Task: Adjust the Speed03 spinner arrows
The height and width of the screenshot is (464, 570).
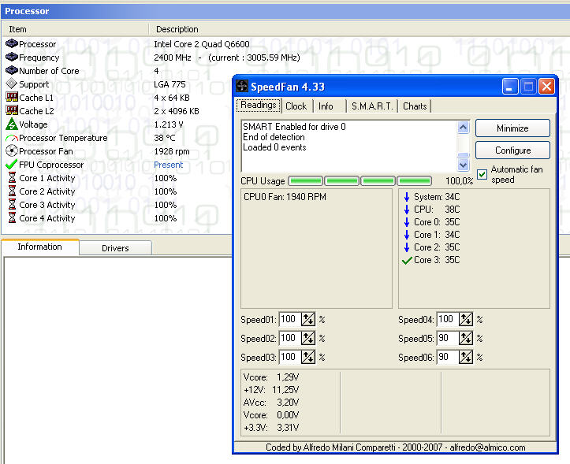Action: (x=308, y=357)
